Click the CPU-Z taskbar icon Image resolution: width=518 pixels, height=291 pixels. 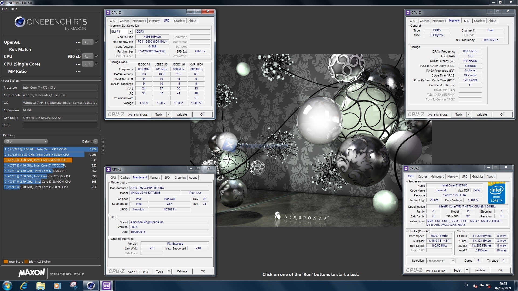107,286
